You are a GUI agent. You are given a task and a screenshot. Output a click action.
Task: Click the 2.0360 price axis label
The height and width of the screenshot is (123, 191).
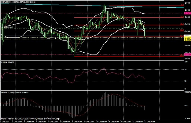(x=188, y=31)
